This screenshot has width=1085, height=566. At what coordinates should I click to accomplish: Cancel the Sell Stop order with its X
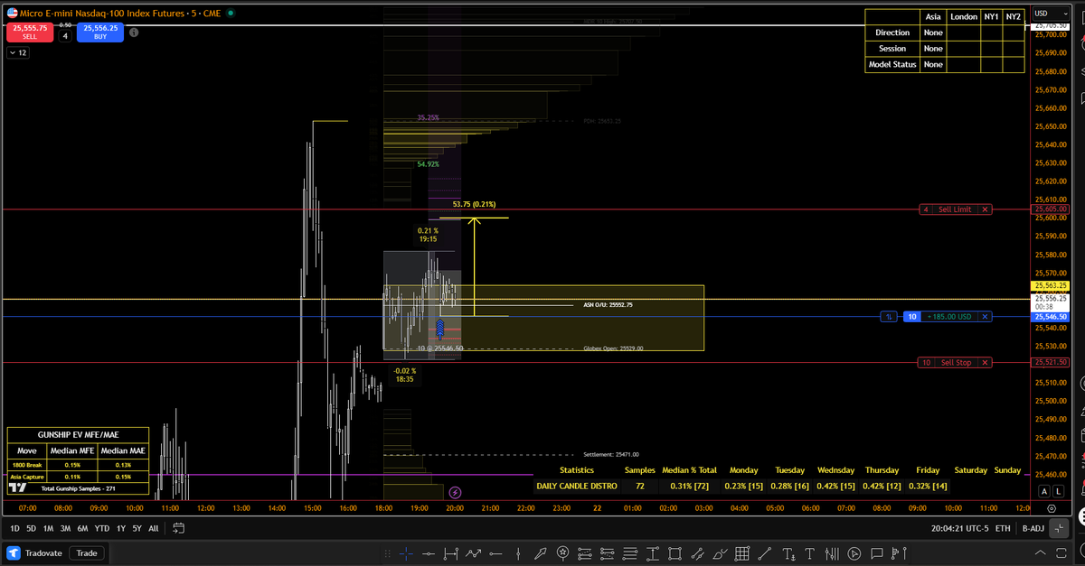tap(986, 363)
